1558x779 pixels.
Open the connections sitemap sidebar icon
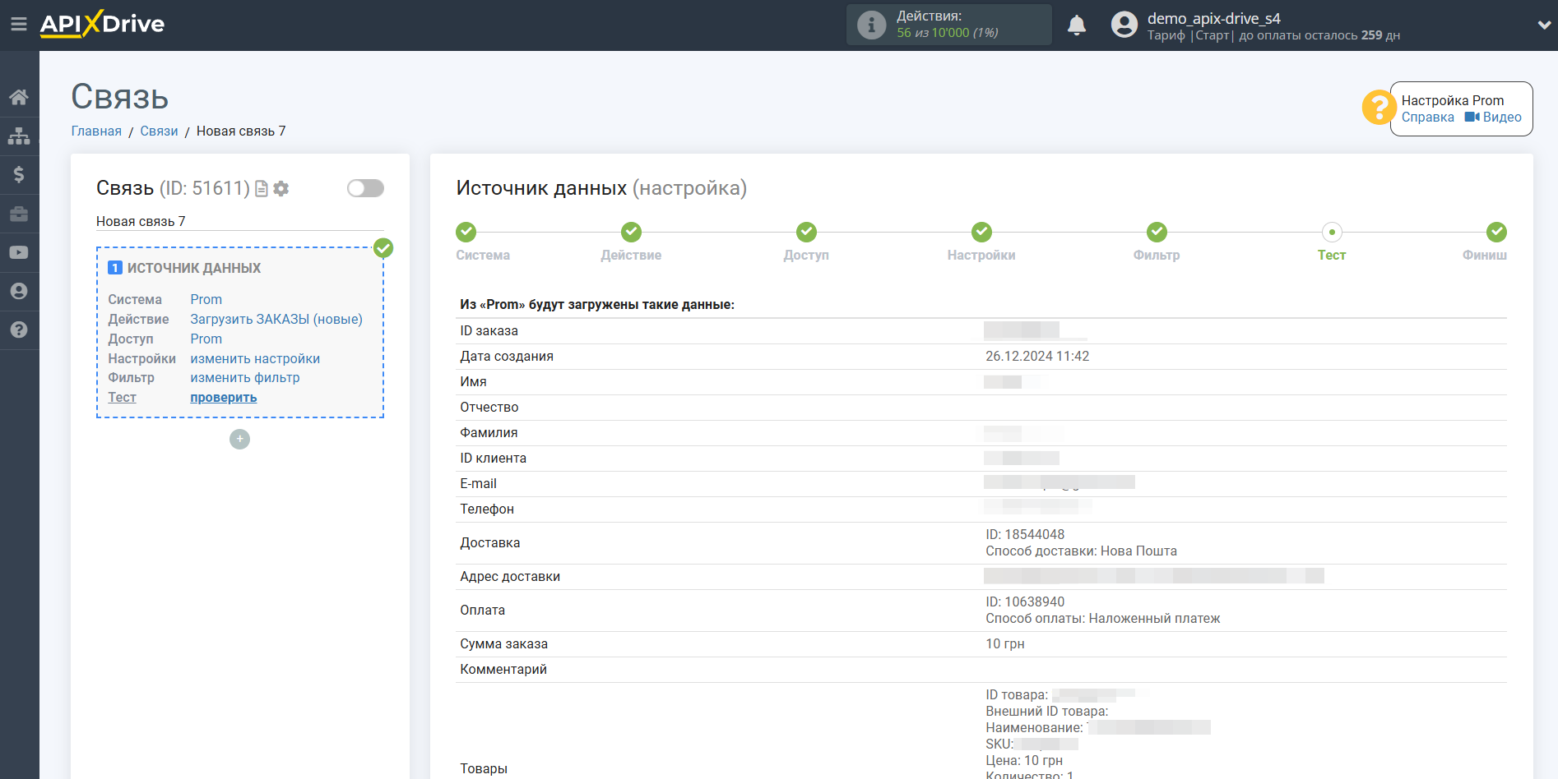point(19,136)
